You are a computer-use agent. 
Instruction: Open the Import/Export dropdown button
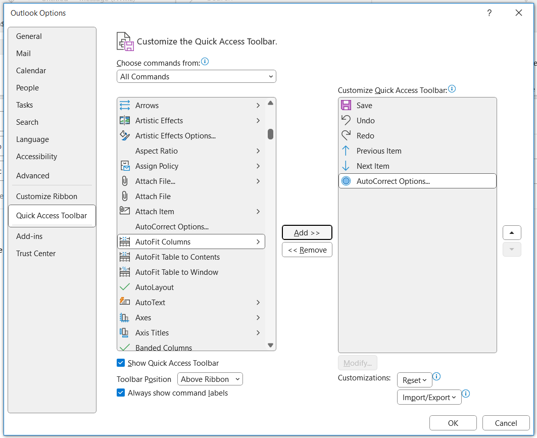coord(429,397)
